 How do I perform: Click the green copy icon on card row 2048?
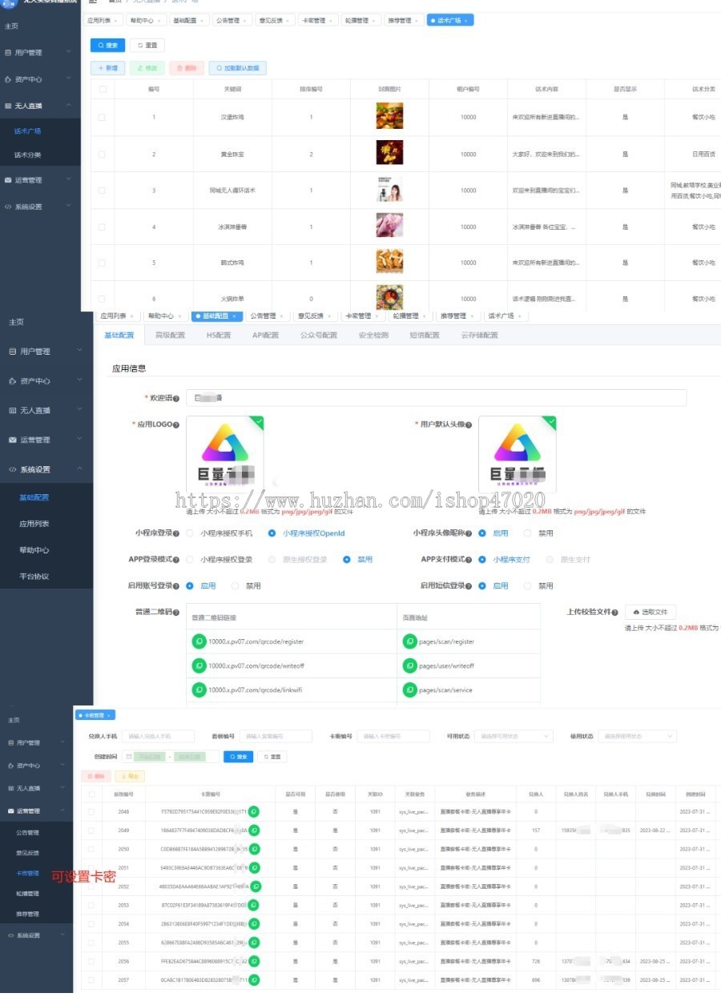pyautogui.click(x=254, y=811)
